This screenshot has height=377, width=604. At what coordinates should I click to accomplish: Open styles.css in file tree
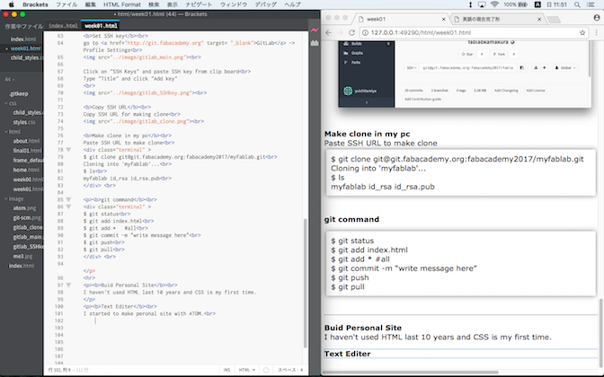coord(24,122)
